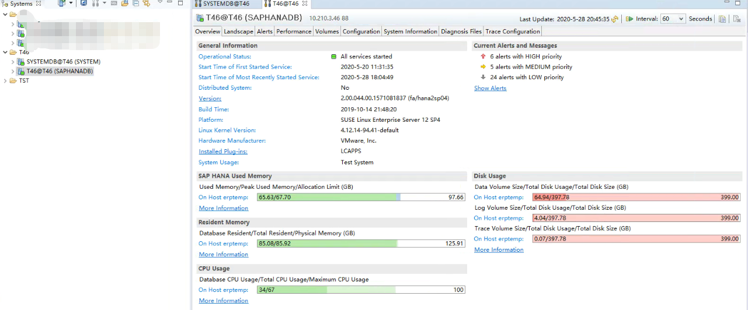748x310 pixels.
Task: Click the Version link
Action: (x=210, y=98)
